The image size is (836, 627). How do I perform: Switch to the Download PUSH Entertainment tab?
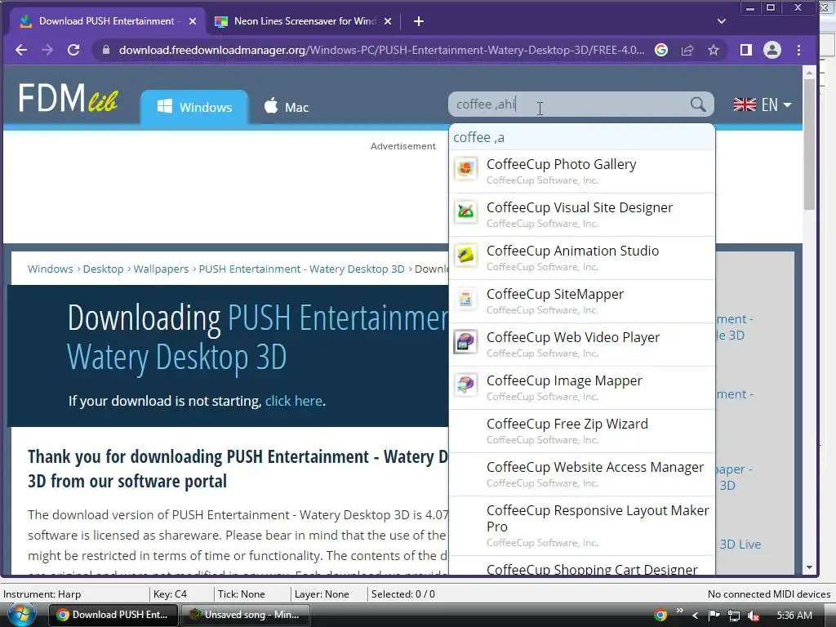[108, 21]
